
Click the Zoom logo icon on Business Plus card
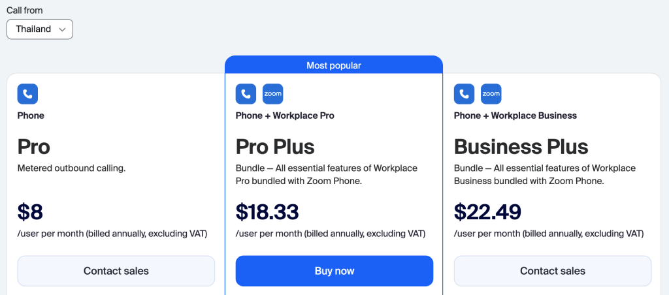[491, 94]
